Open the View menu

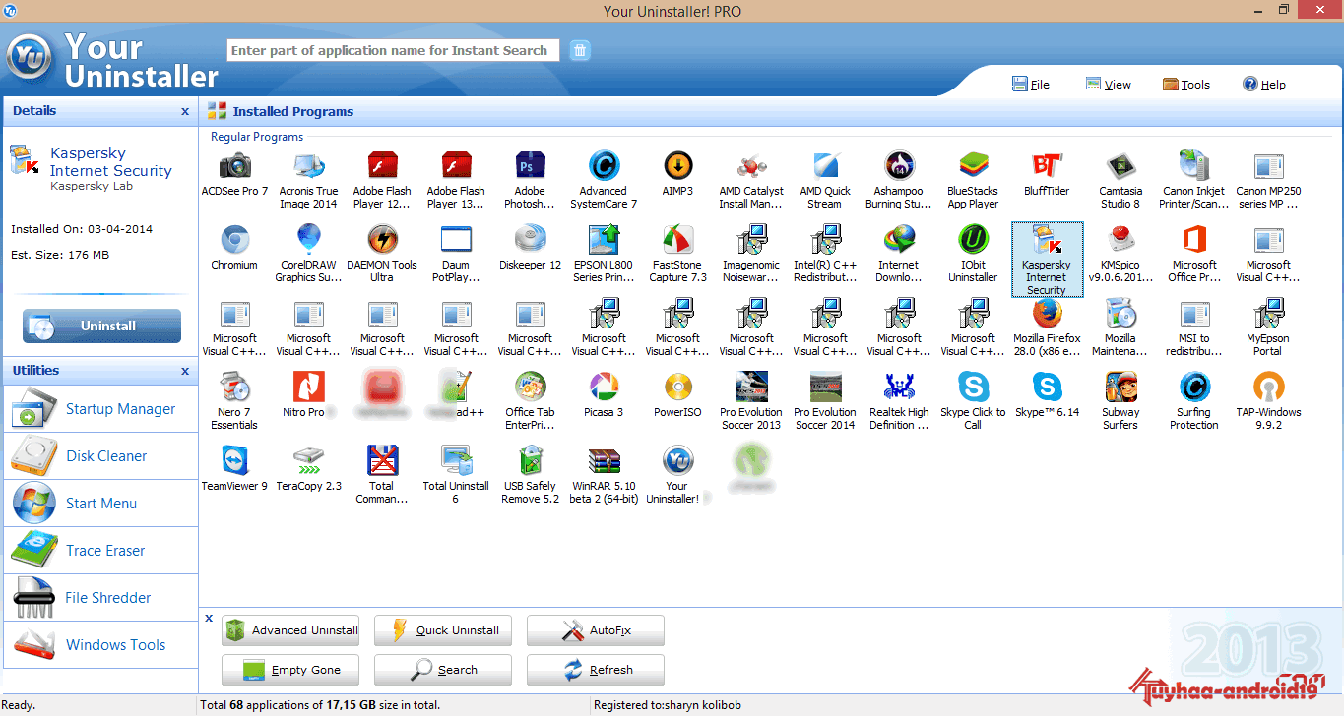tap(1109, 85)
